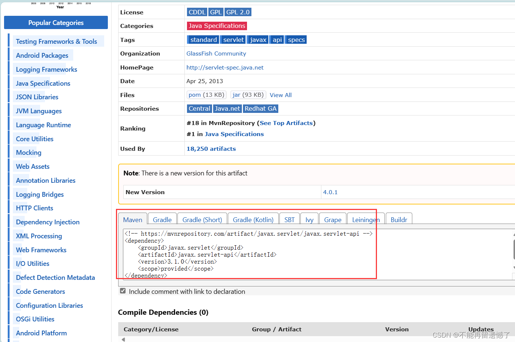The image size is (515, 342).
Task: Click the GPL 2.0 license badge
Action: (x=238, y=12)
